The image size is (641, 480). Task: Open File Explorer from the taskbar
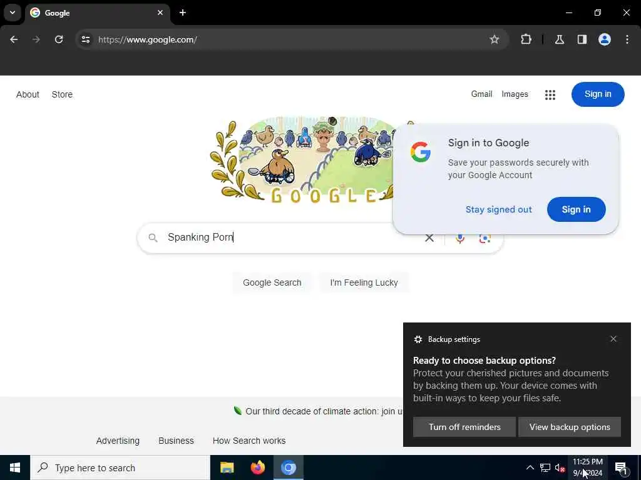pyautogui.click(x=227, y=467)
